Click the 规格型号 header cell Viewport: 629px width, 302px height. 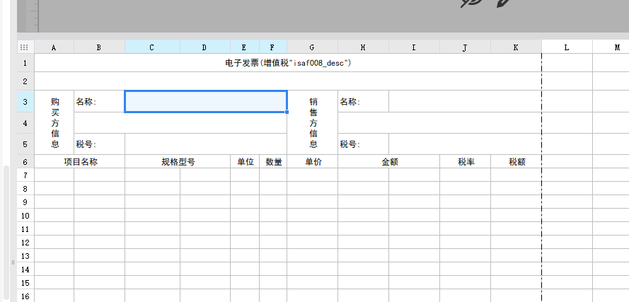point(178,162)
